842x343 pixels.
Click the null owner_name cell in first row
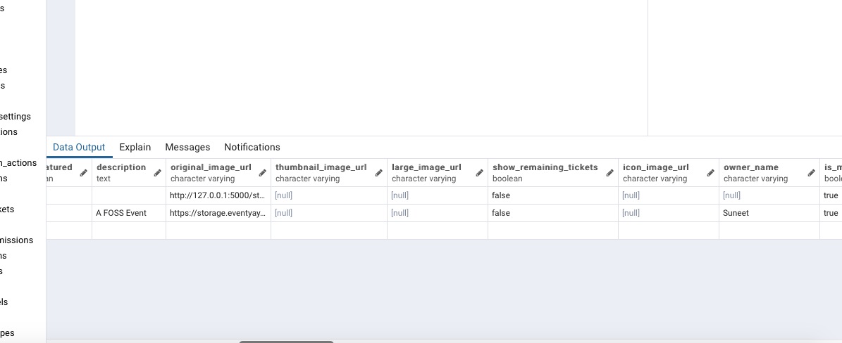coord(769,195)
